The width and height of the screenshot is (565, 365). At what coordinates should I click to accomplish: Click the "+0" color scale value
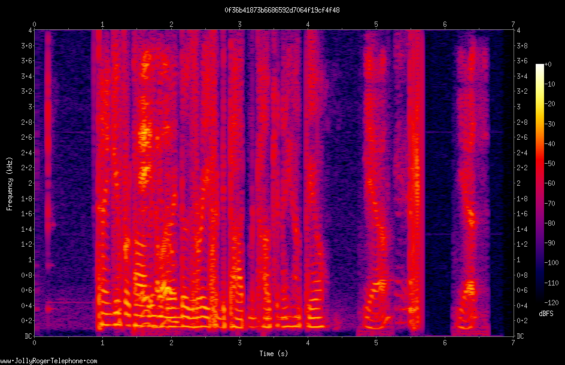[548, 65]
